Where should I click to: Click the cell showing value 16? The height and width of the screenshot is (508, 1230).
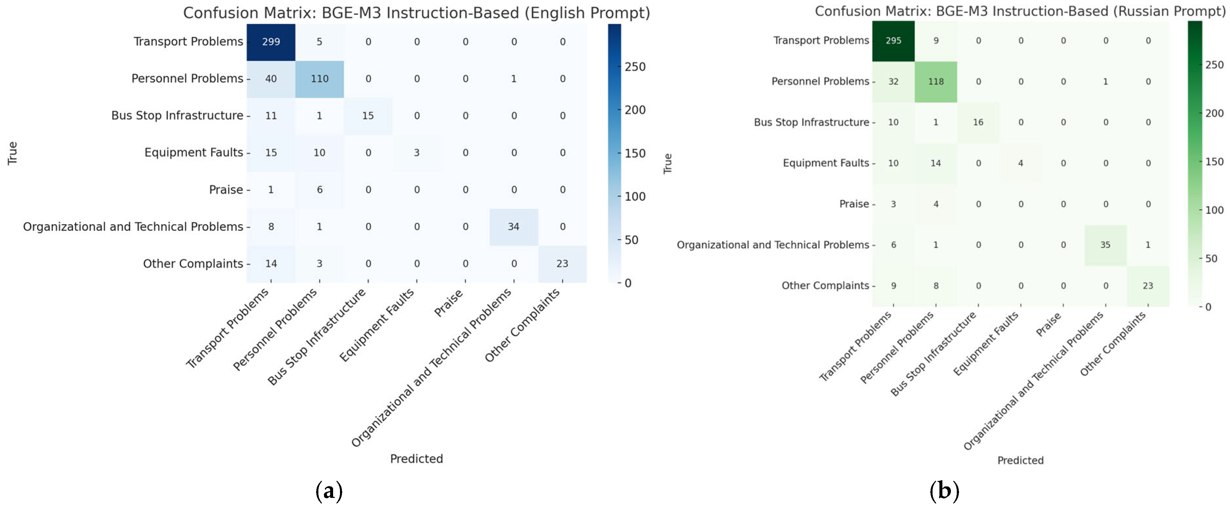[x=978, y=123]
